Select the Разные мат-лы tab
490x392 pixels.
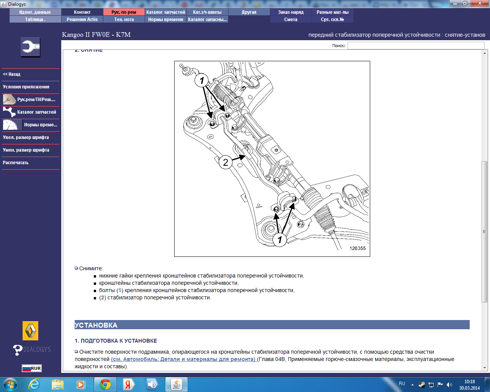(333, 12)
